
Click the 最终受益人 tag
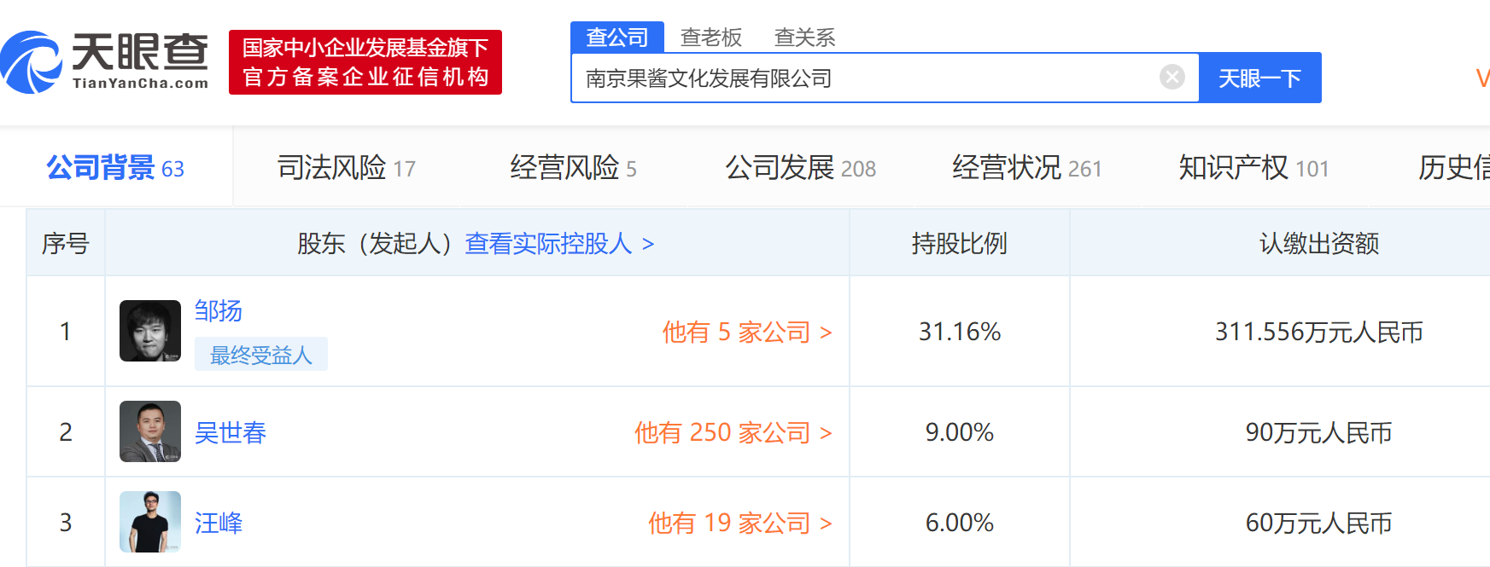click(261, 355)
